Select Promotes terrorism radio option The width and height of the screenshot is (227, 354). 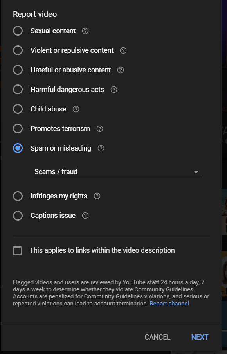point(18,129)
